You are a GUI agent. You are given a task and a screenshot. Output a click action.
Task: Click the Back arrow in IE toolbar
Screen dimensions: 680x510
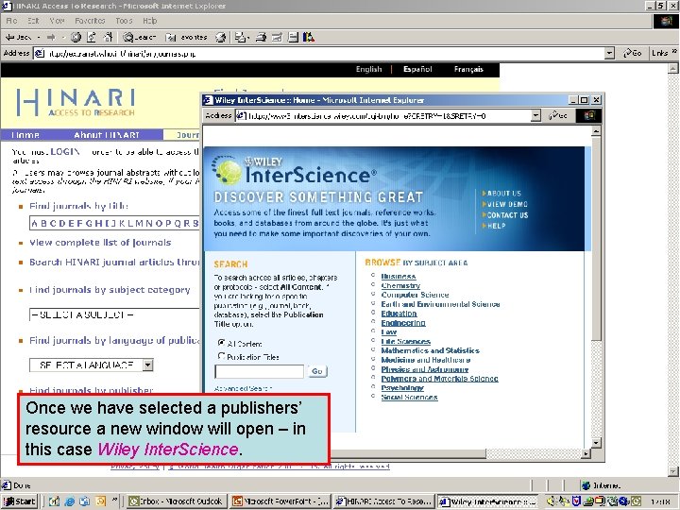click(18, 37)
